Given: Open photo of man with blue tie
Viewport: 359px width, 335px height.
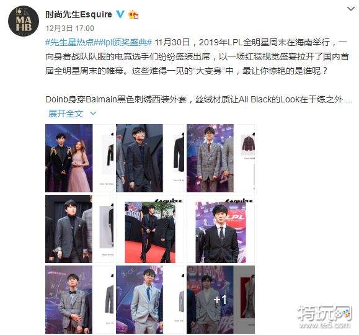Looking at the screenshot, I should [x=150, y=300].
